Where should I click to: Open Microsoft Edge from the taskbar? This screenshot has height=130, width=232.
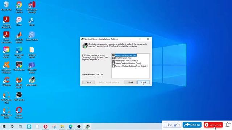tap(71, 126)
